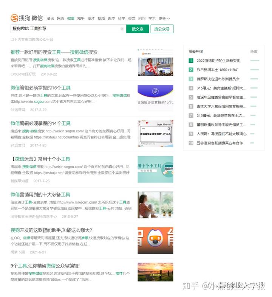The image size is (272, 297).
Task: Click the Sogou logo icon
Action: pos(14,18)
